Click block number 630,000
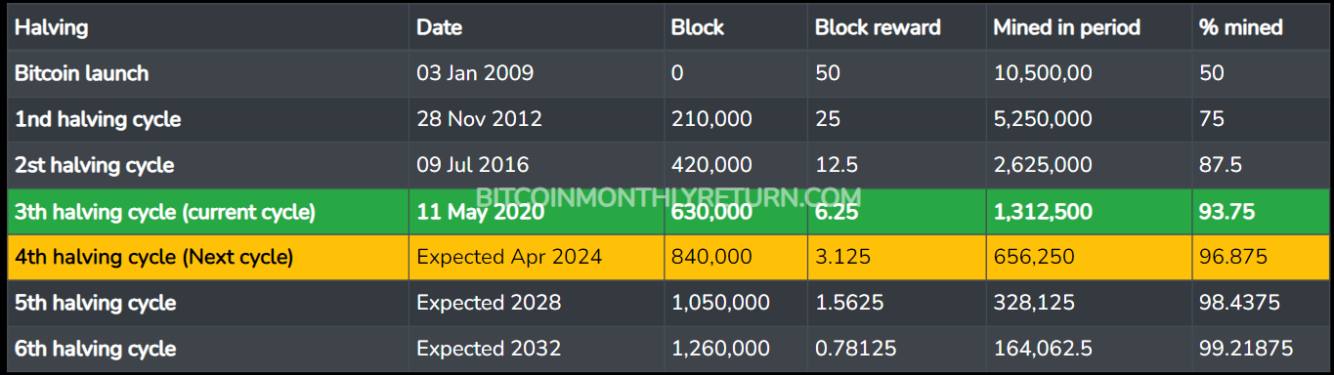Image resolution: width=1334 pixels, height=375 pixels. pyautogui.click(x=712, y=212)
